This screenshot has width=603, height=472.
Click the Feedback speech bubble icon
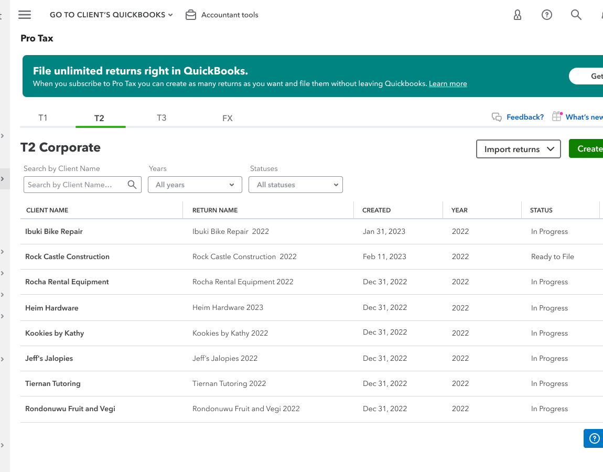(x=497, y=117)
